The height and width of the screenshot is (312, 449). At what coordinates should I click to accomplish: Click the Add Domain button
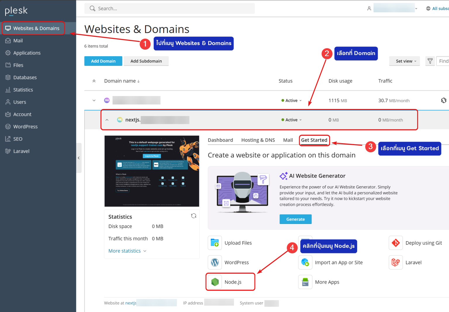103,61
